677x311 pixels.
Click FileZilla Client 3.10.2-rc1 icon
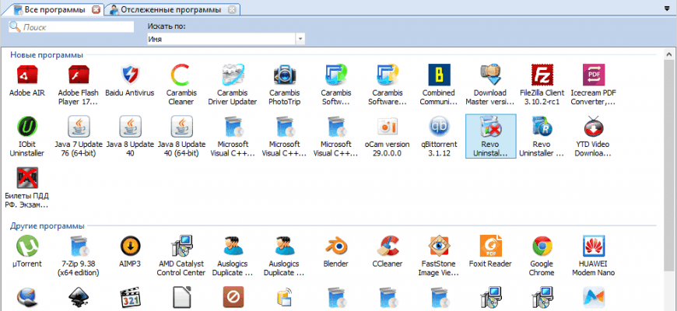[542, 75]
